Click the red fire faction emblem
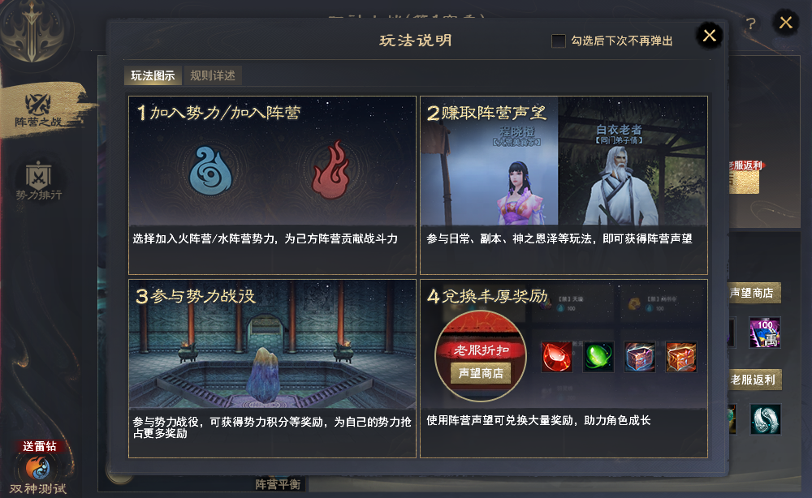The width and height of the screenshot is (812, 498). click(331, 170)
